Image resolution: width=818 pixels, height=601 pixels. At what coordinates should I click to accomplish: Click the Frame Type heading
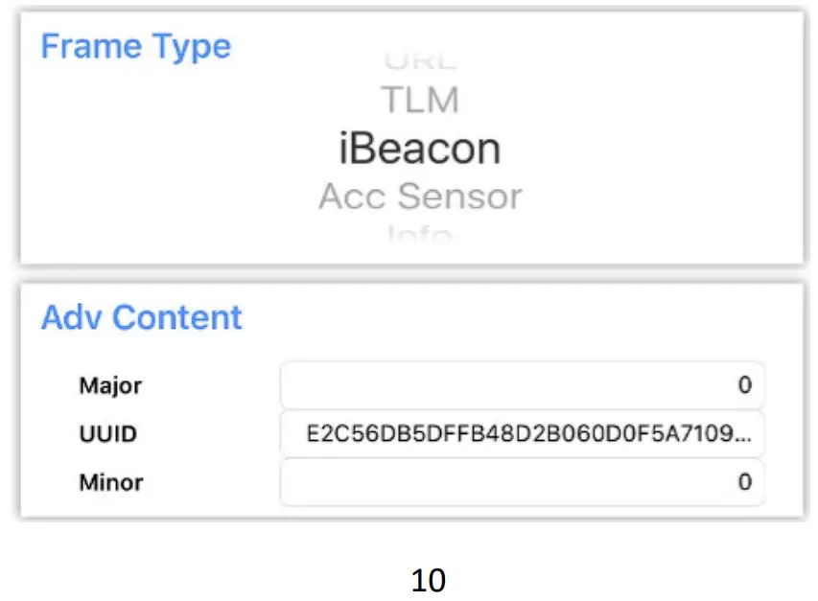(x=135, y=46)
